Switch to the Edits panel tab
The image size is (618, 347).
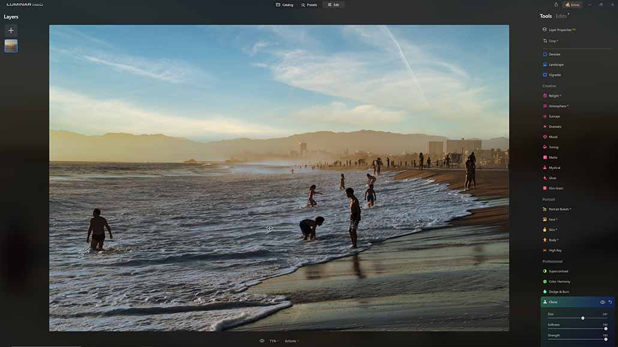561,16
